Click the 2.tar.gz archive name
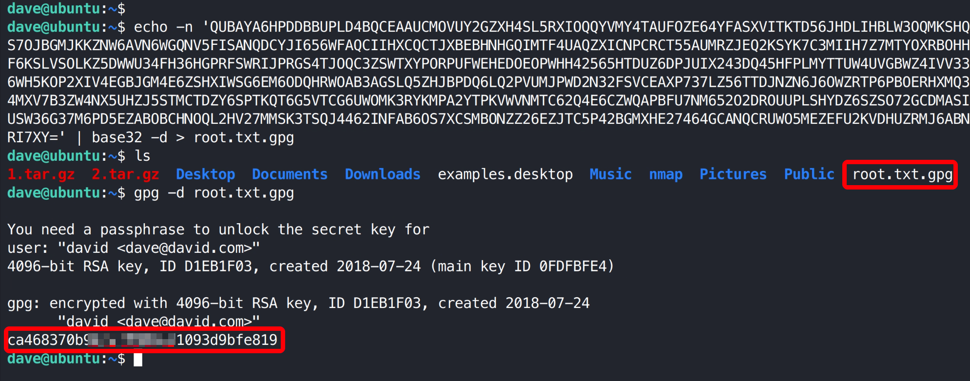 click(x=125, y=174)
